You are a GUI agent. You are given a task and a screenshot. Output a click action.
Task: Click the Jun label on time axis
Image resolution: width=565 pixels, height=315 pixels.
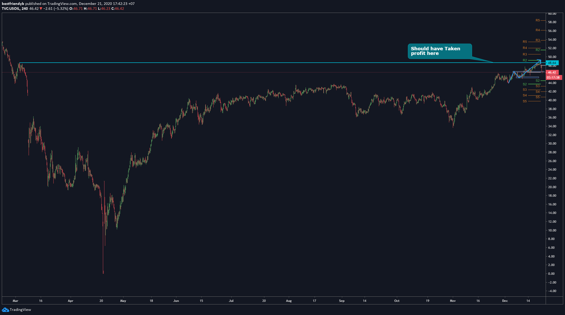pos(176,301)
